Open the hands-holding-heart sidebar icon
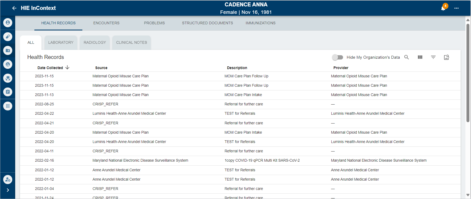Image resolution: width=471 pixels, height=199 pixels. [8, 78]
